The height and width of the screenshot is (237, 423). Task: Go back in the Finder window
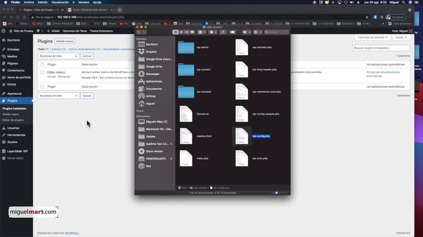coord(139,32)
